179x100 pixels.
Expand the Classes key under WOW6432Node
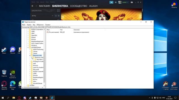click(x=30, y=51)
